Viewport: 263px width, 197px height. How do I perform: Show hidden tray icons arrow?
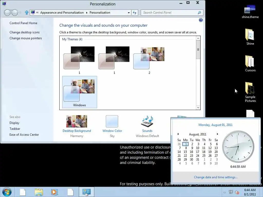click(224, 192)
